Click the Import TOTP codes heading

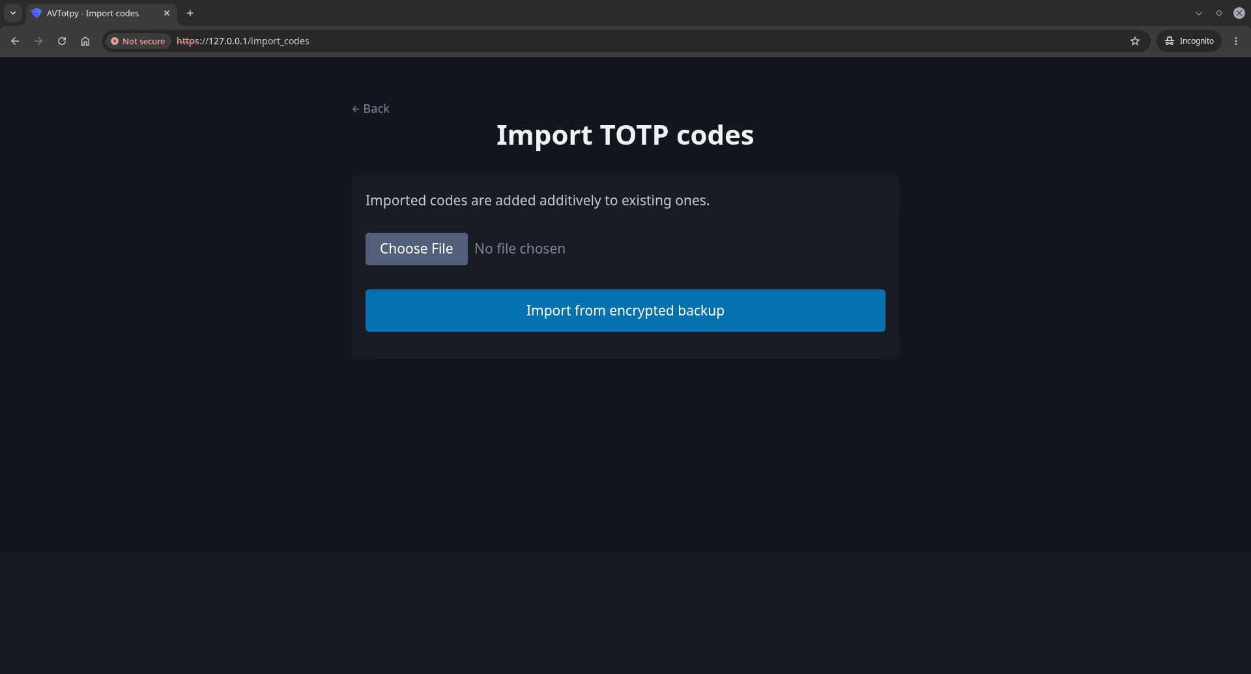pyautogui.click(x=625, y=136)
